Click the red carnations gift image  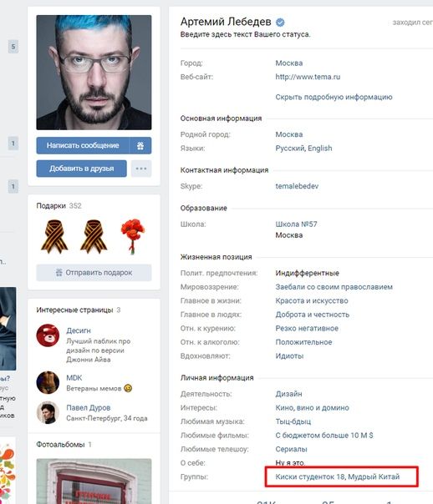[x=133, y=236]
